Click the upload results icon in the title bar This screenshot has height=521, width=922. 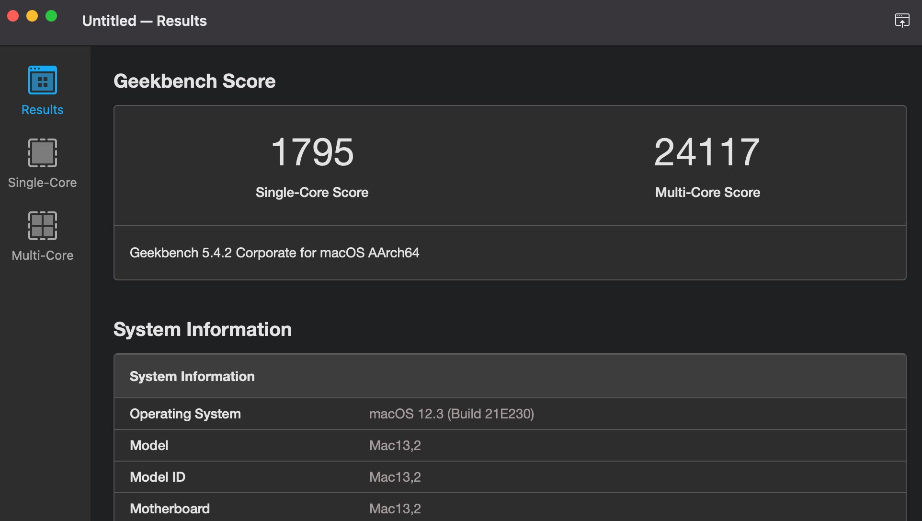[x=902, y=21]
